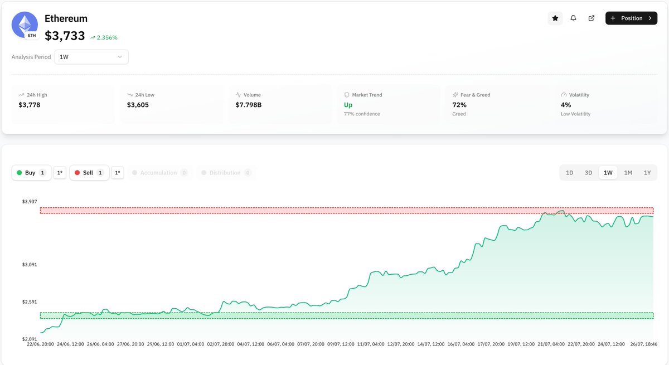
Task: Click the 22/06, 20:00 x-axis label
Action: (40, 344)
